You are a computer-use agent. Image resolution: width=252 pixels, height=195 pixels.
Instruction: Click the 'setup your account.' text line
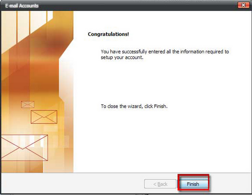[122, 57]
